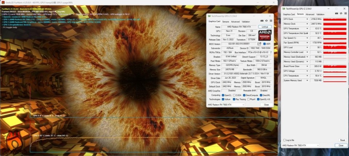349x156 pixels.
Task: Toggle the UEFI checkbox
Action: pyautogui.click(x=264, y=44)
